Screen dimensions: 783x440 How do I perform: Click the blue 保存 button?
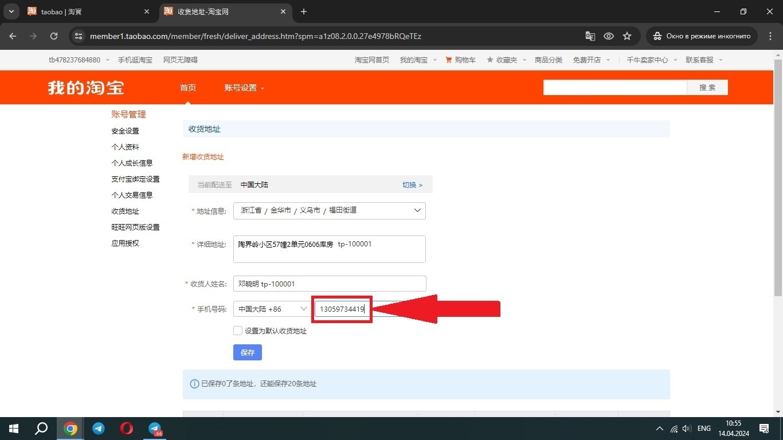tap(248, 352)
